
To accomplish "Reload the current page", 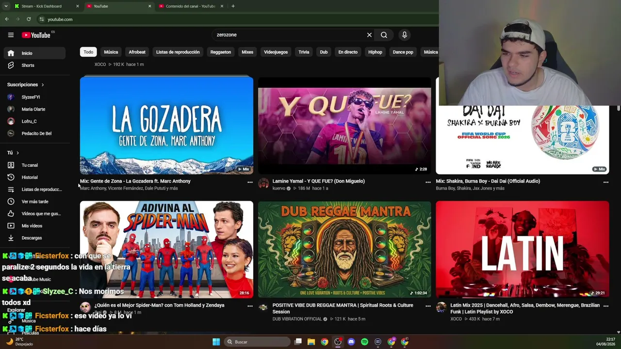I will 29,19.
